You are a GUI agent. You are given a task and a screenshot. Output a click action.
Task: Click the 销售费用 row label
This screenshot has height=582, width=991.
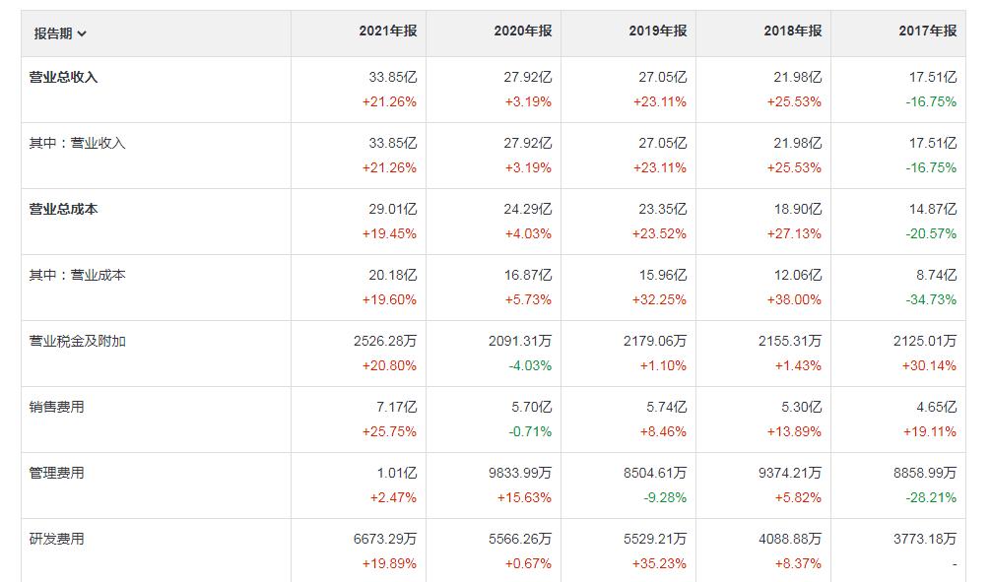click(57, 407)
